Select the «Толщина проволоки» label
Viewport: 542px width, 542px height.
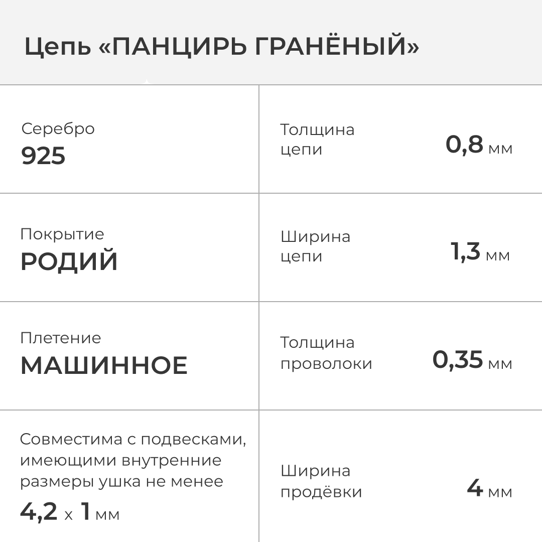326,353
